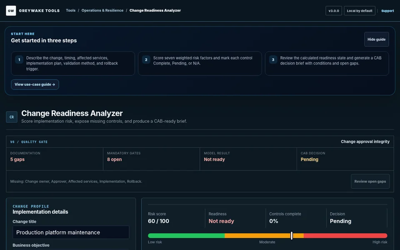The height and width of the screenshot is (250, 400).
Task: Click the Documentation 5 gaps value
Action: (x=17, y=160)
